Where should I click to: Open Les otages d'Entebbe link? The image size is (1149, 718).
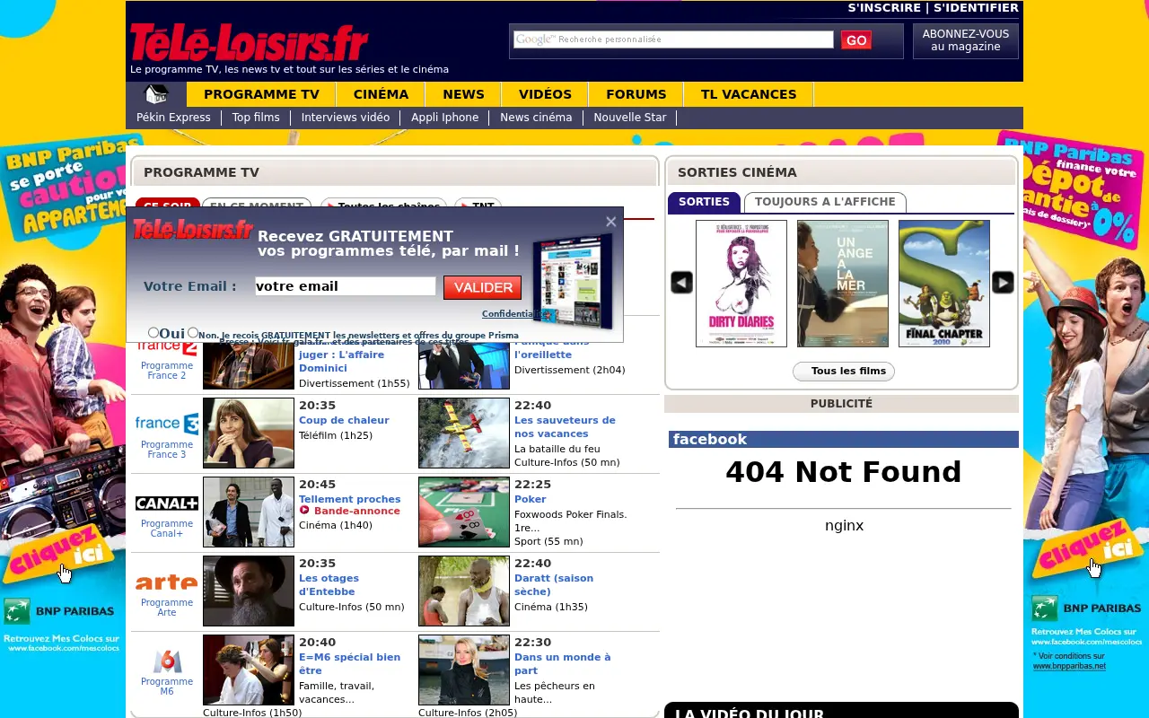point(329,584)
